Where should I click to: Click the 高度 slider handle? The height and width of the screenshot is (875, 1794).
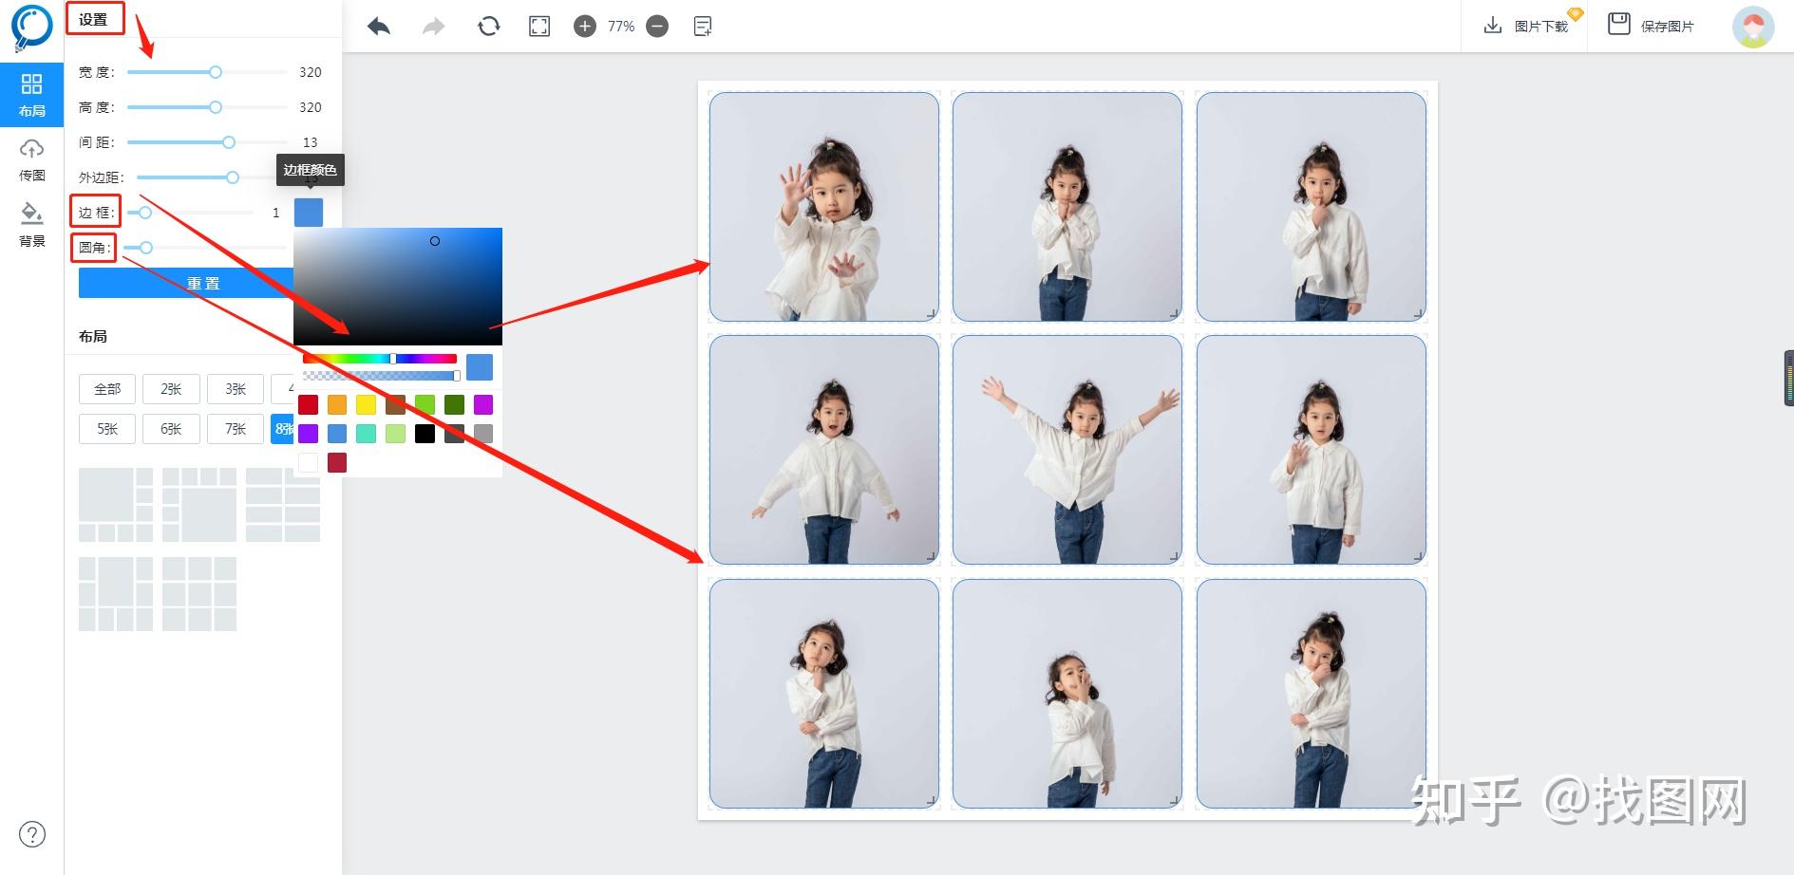click(216, 107)
